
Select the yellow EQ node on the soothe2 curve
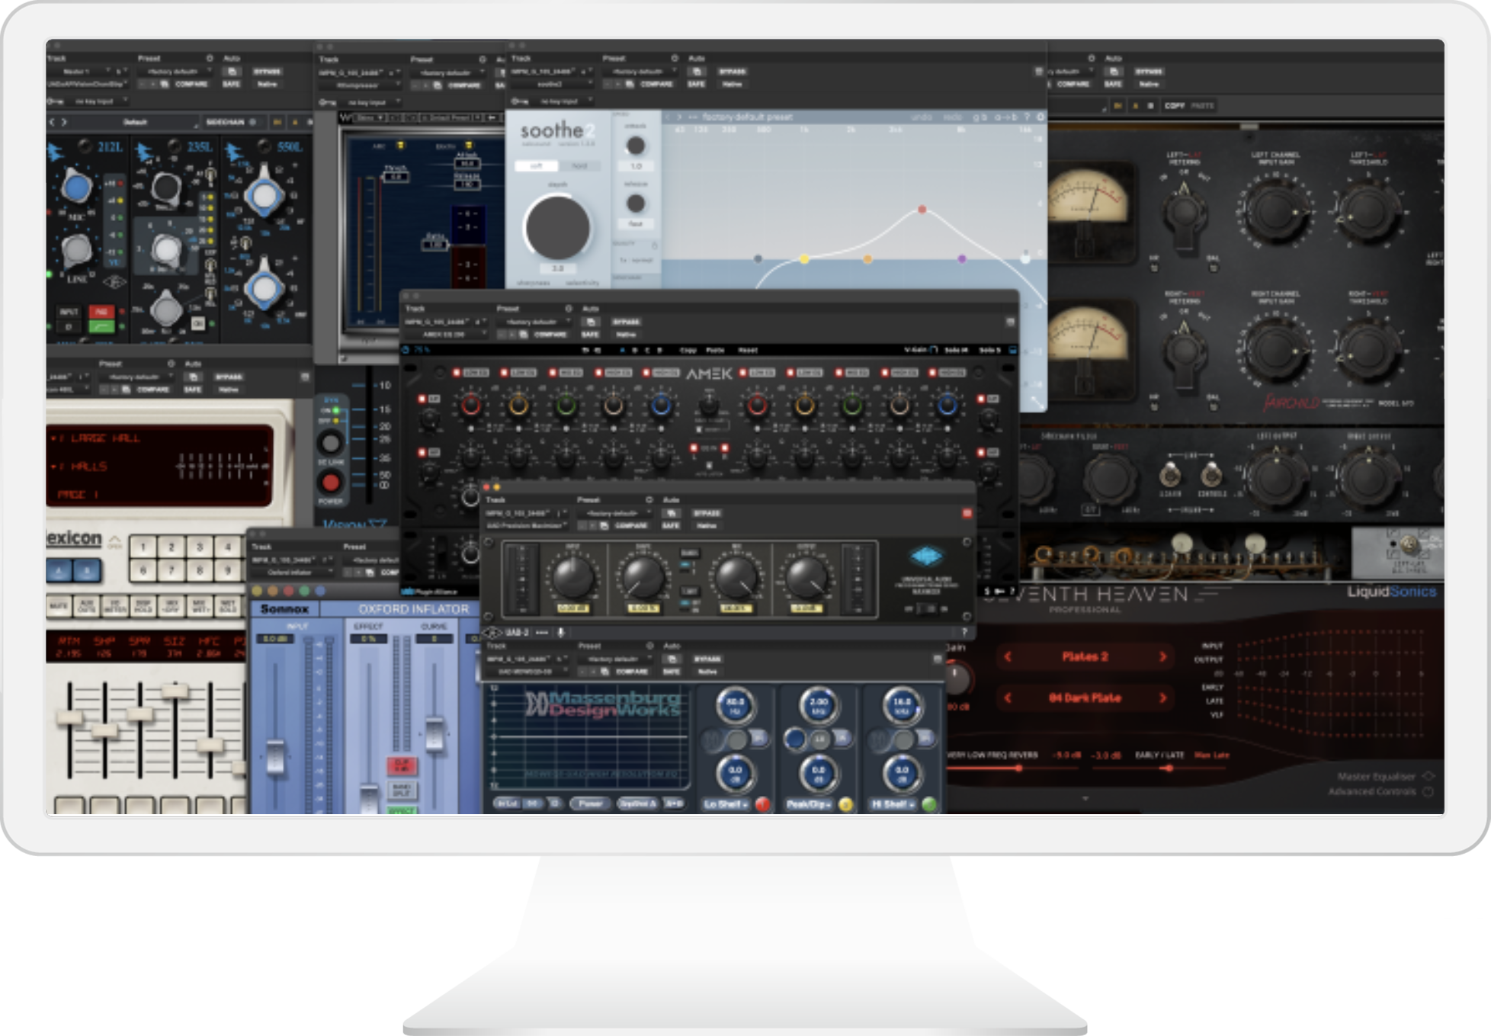tap(804, 259)
